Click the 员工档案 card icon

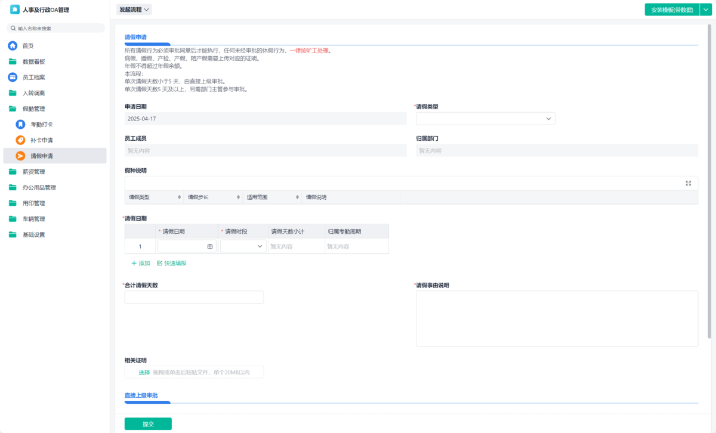point(13,78)
